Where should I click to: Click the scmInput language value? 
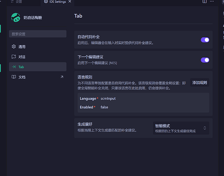click(108, 99)
